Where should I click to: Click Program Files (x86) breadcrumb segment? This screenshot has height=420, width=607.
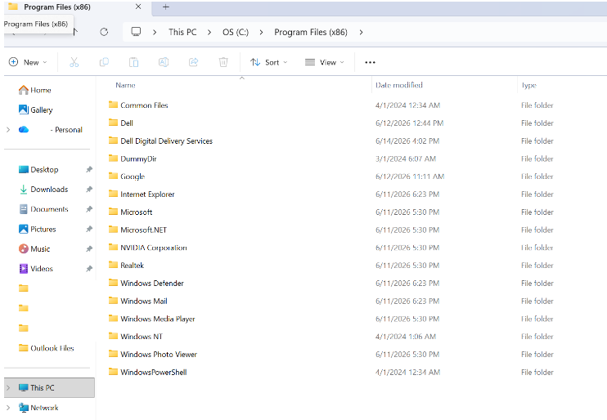click(311, 32)
